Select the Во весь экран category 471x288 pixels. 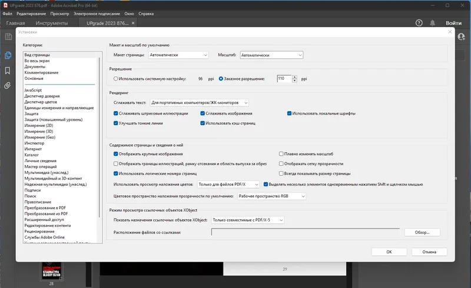pos(37,61)
